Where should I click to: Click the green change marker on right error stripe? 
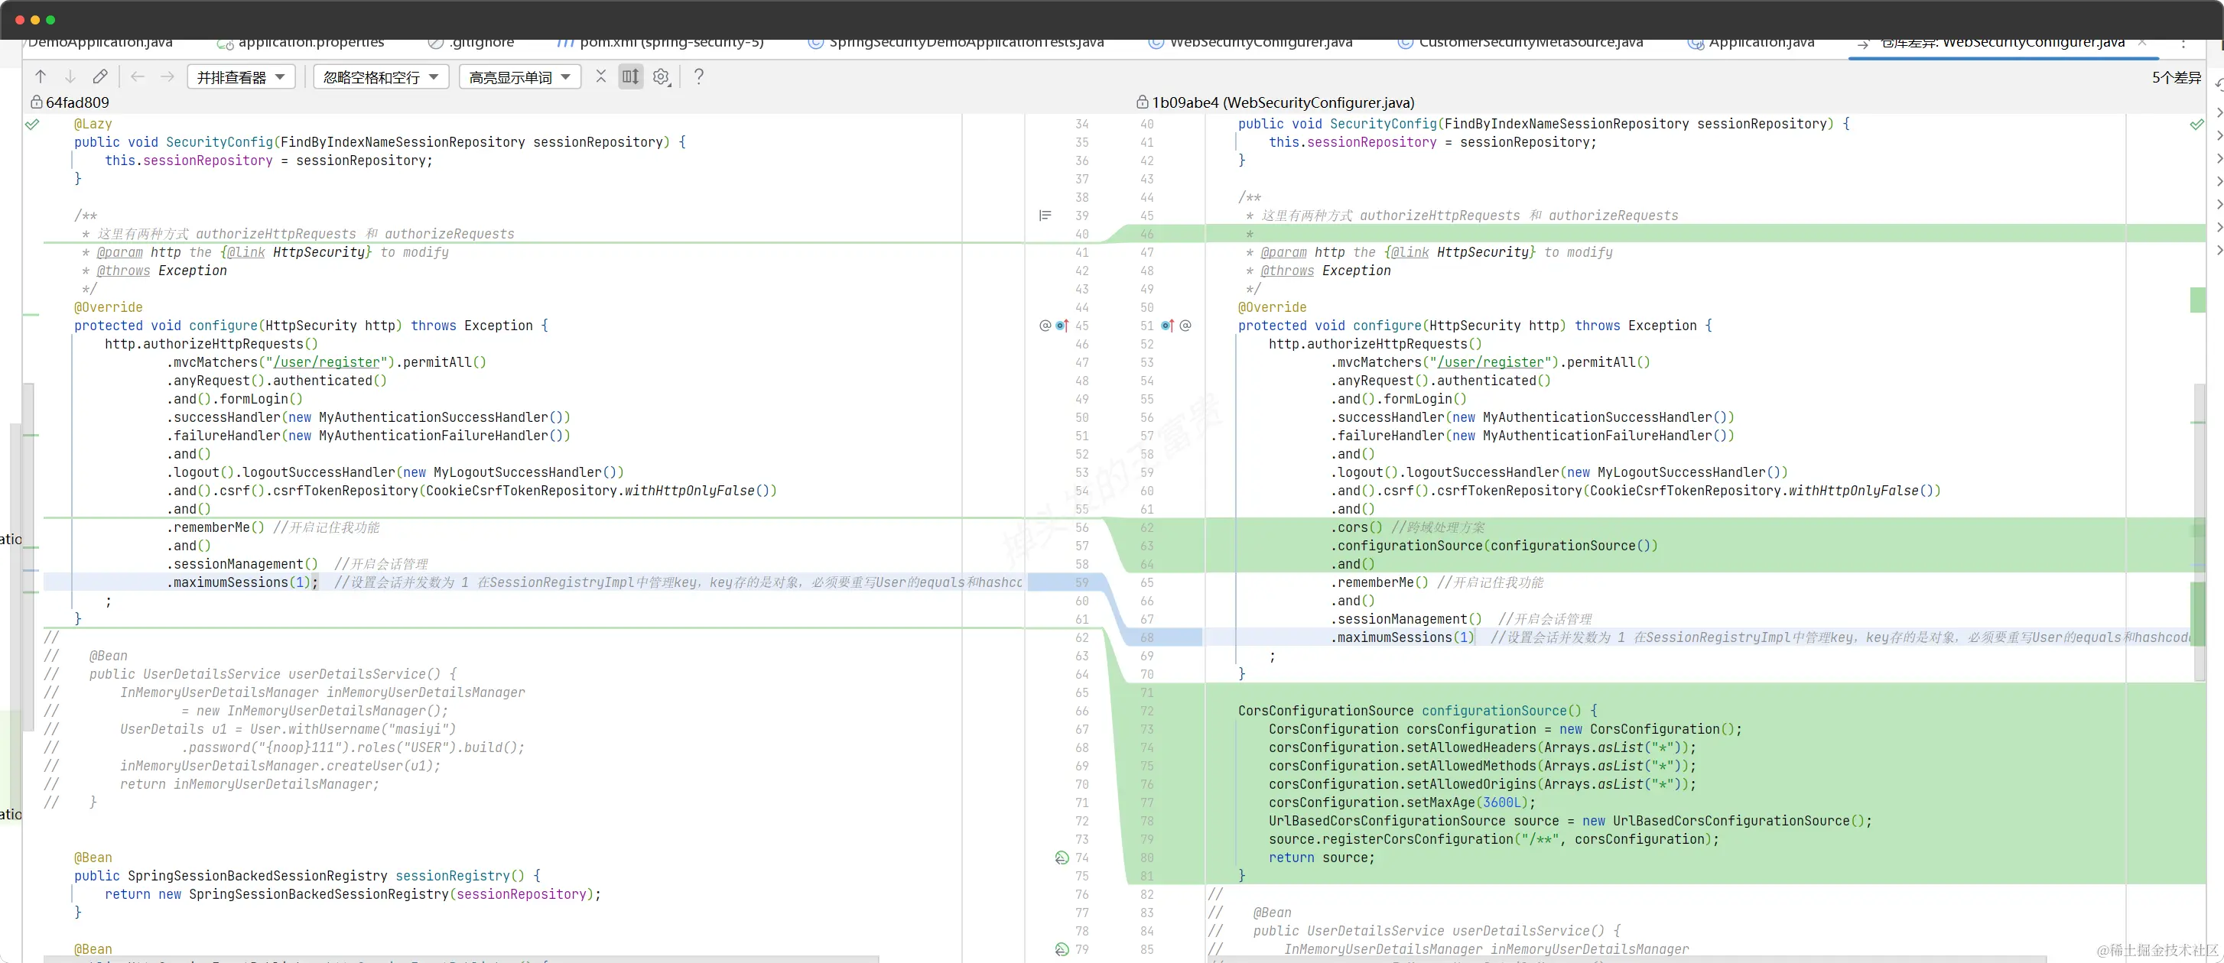tap(2198, 300)
